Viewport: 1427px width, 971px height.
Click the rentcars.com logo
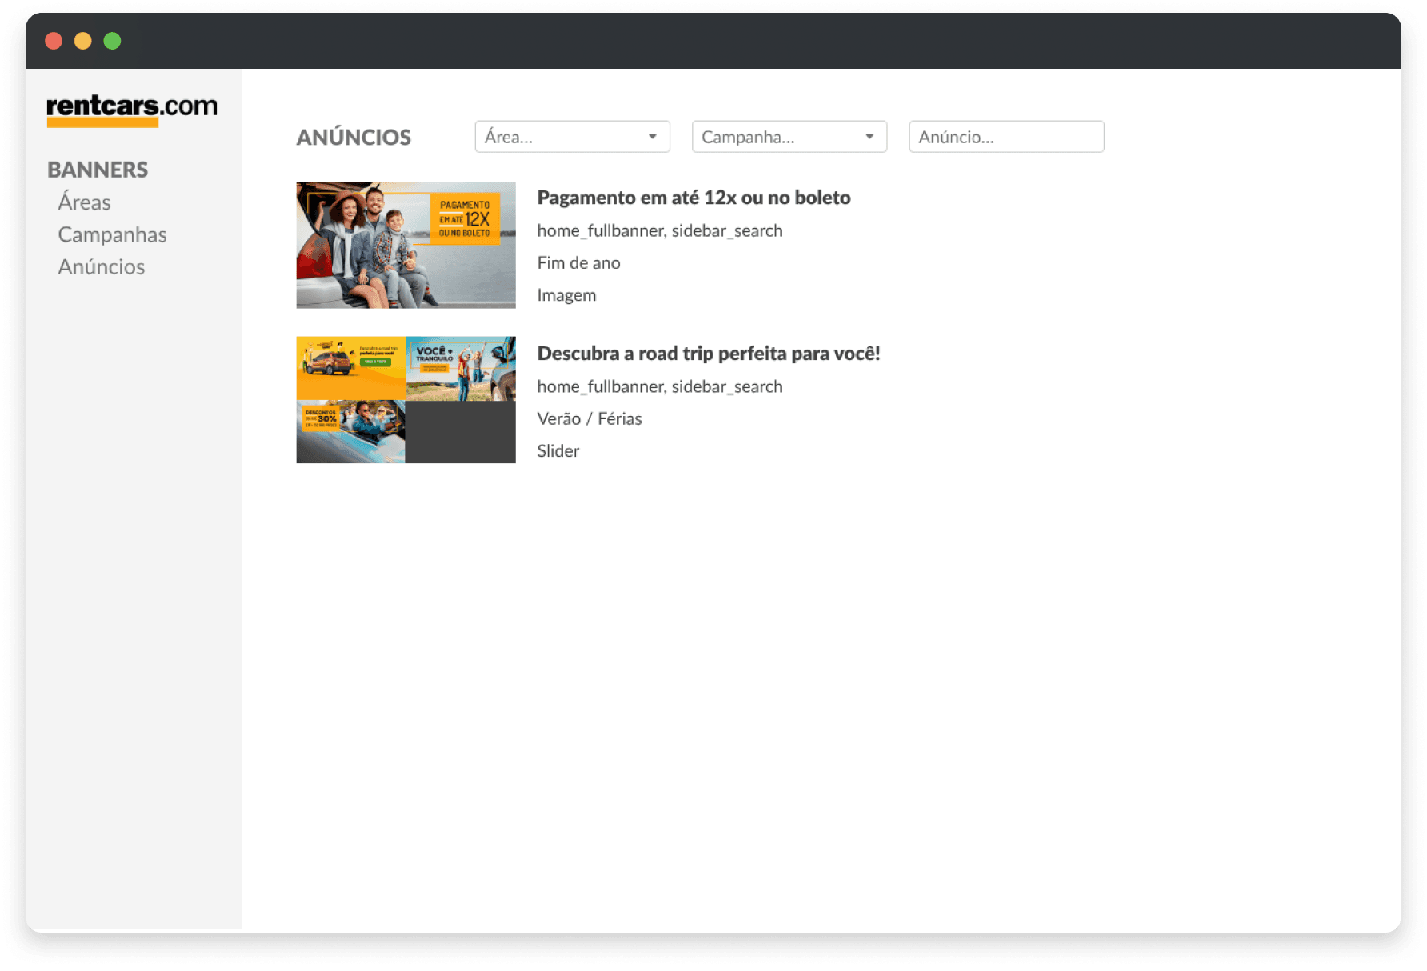click(132, 110)
